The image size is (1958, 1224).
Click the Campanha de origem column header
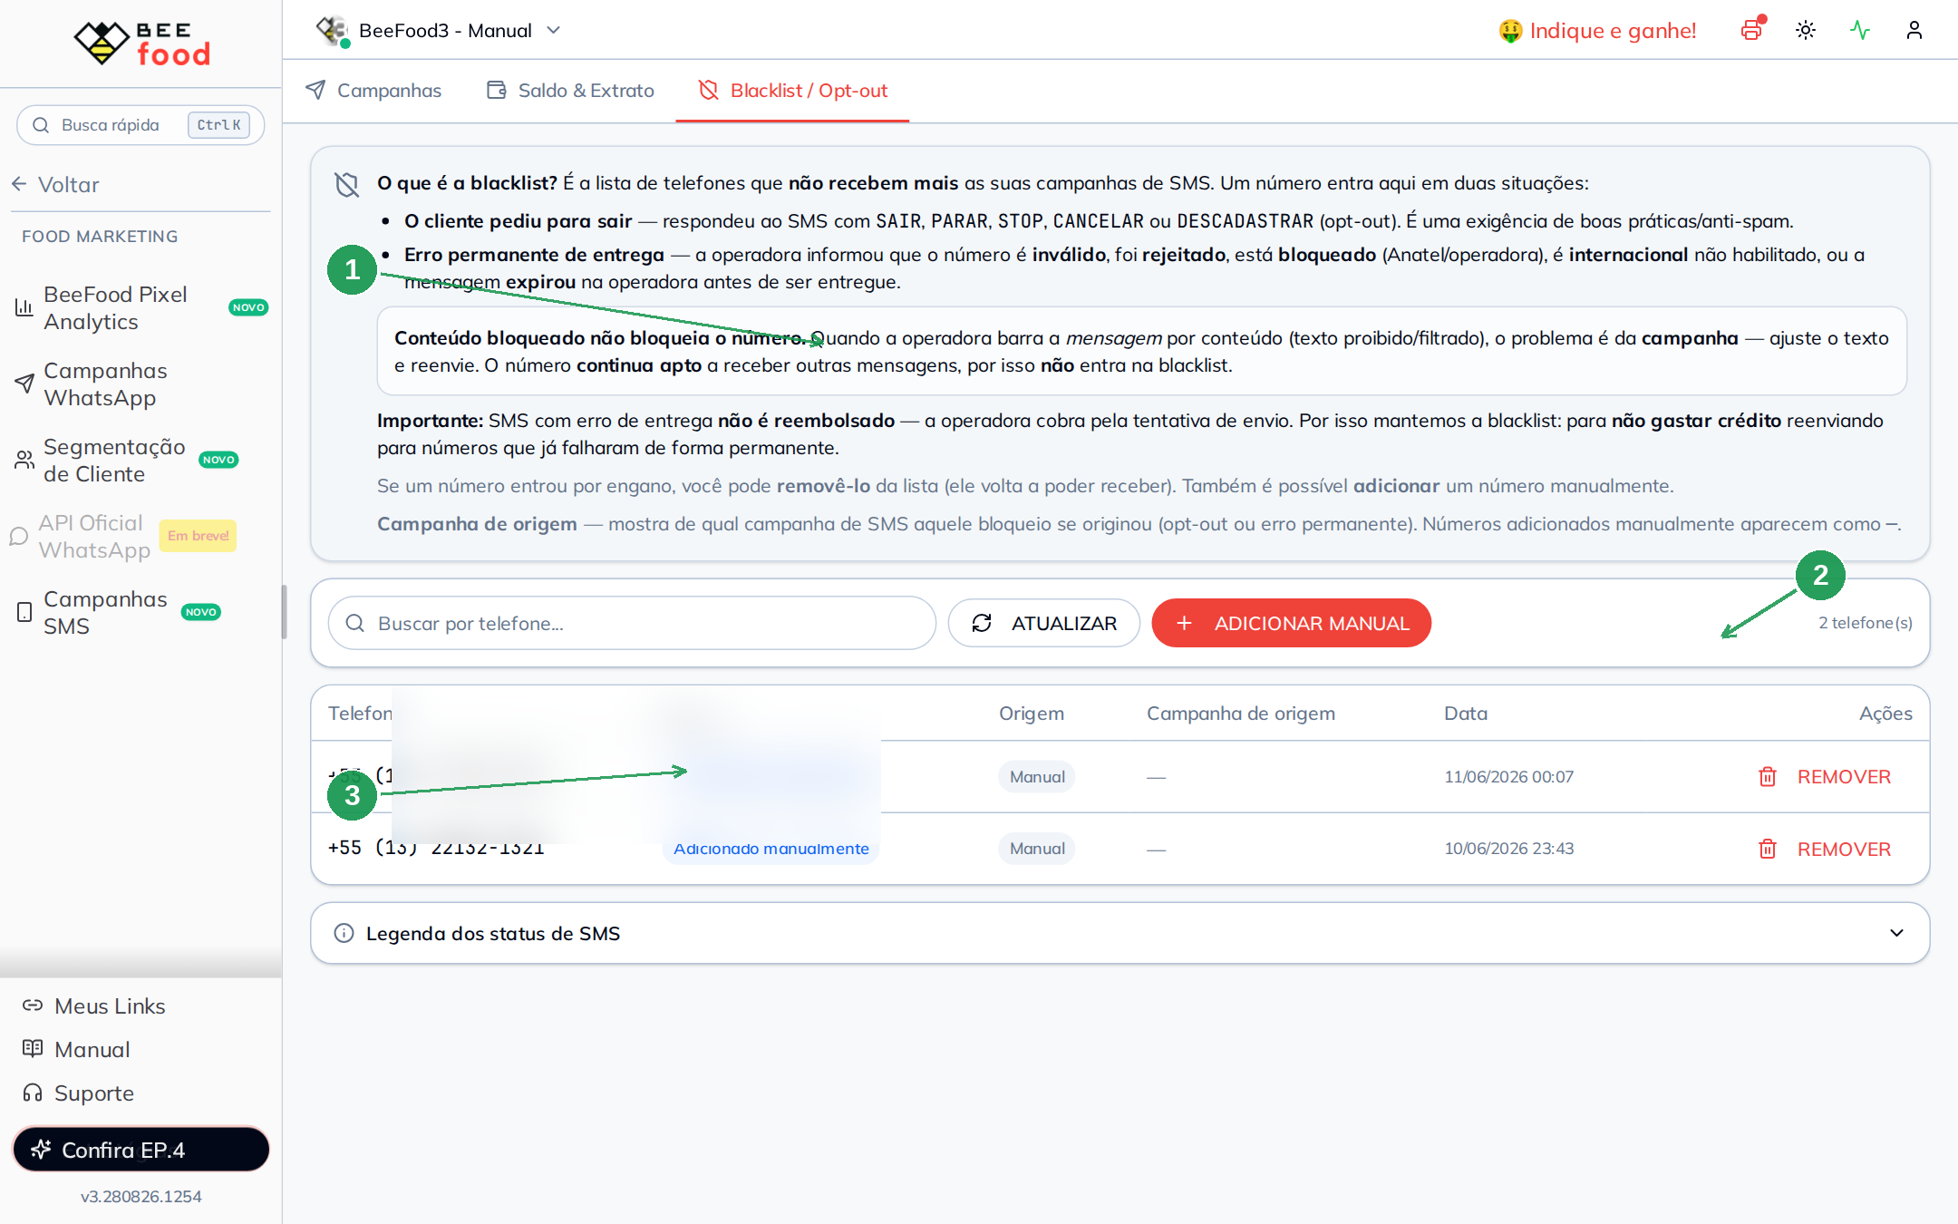1241,714
